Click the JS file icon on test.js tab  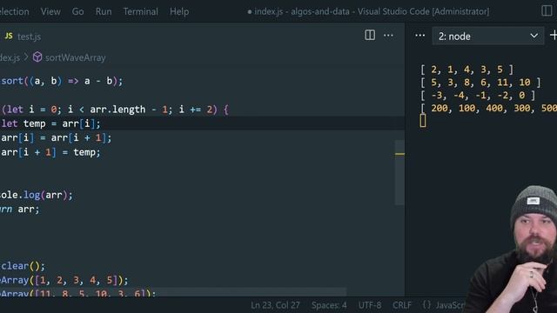click(x=9, y=36)
